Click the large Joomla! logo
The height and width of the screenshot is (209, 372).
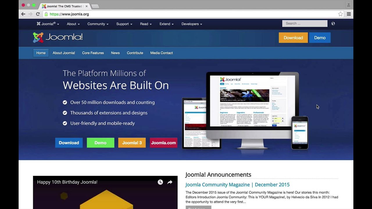tap(58, 37)
